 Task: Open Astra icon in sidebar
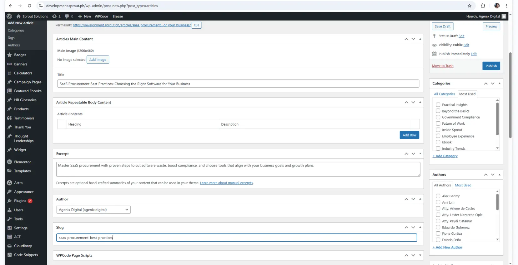point(9,183)
